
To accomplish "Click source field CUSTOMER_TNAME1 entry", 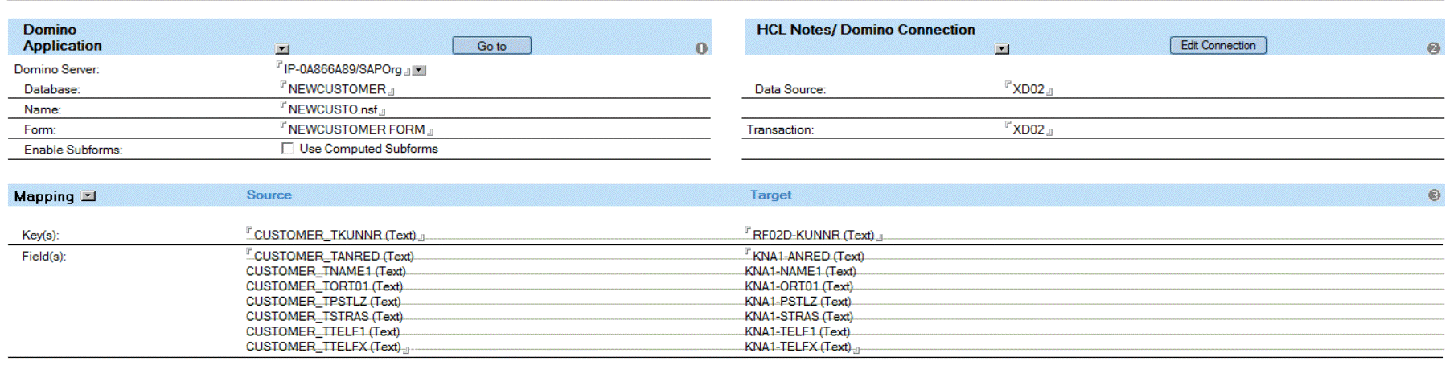I will click(325, 271).
